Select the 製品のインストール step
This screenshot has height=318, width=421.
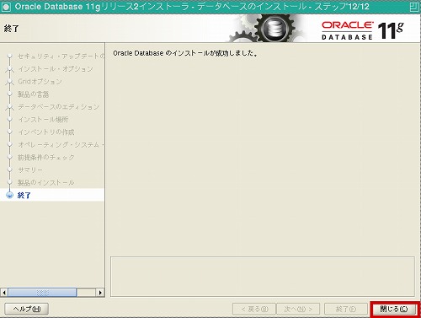(45, 182)
